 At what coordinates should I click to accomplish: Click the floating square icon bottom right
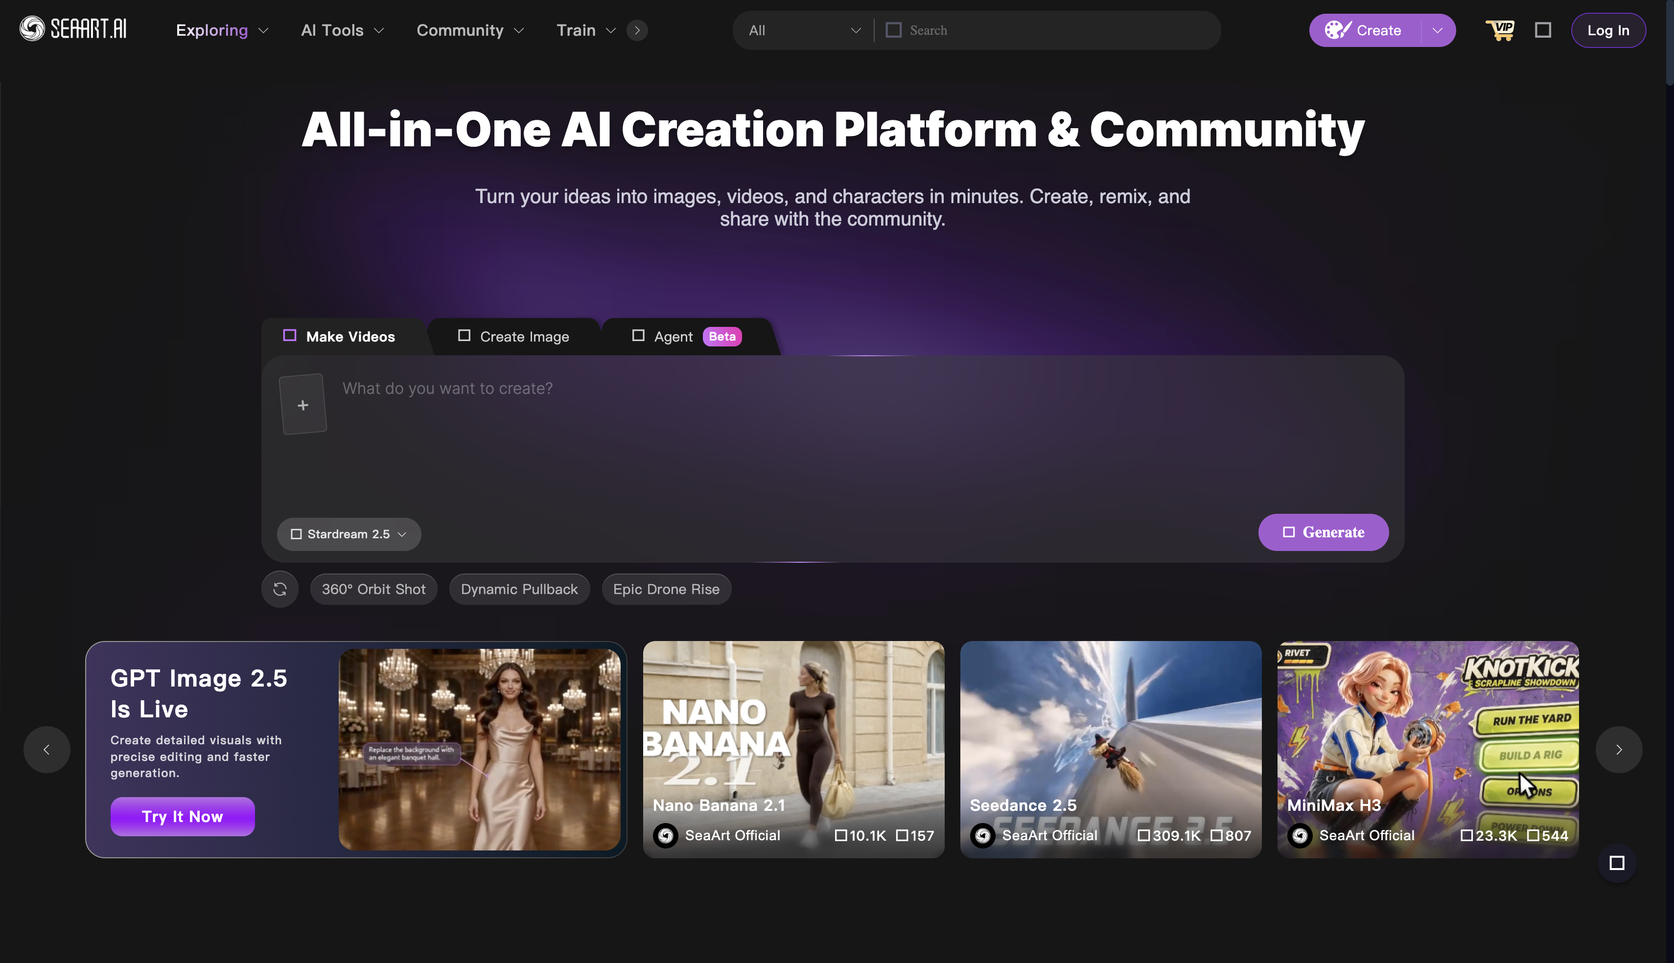(x=1616, y=863)
